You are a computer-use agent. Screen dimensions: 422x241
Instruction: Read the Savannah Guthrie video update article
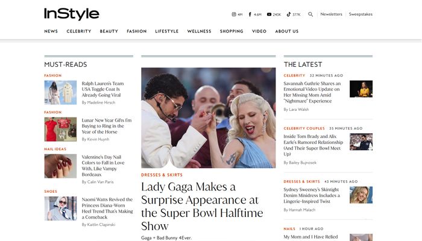point(312,92)
